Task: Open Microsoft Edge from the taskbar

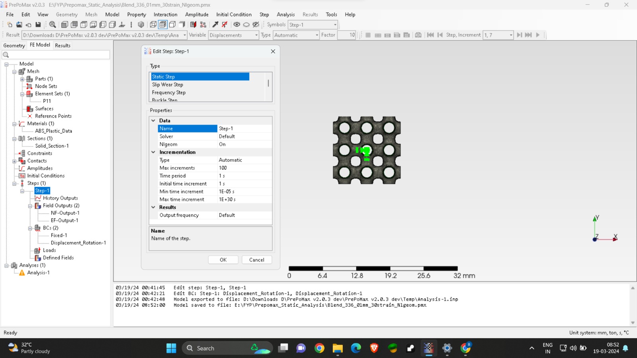Action: 356,348
